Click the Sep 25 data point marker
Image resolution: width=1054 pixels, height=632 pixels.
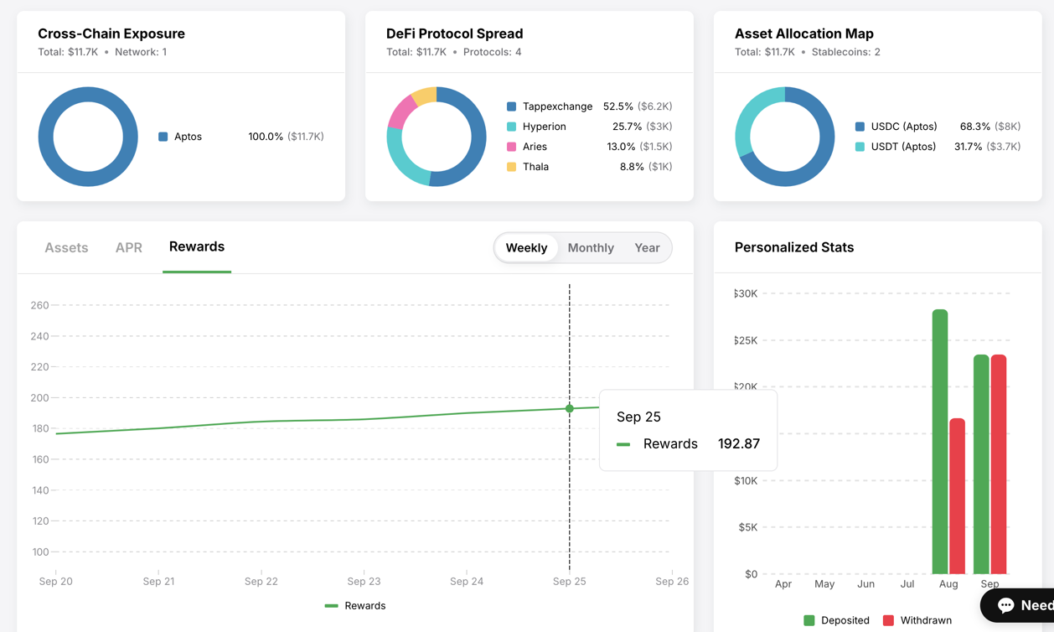click(x=570, y=408)
